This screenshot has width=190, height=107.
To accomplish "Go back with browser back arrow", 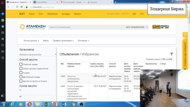I will (x=8, y=7).
